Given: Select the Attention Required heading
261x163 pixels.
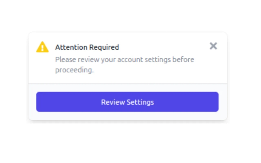Looking at the screenshot, I should [x=87, y=47].
